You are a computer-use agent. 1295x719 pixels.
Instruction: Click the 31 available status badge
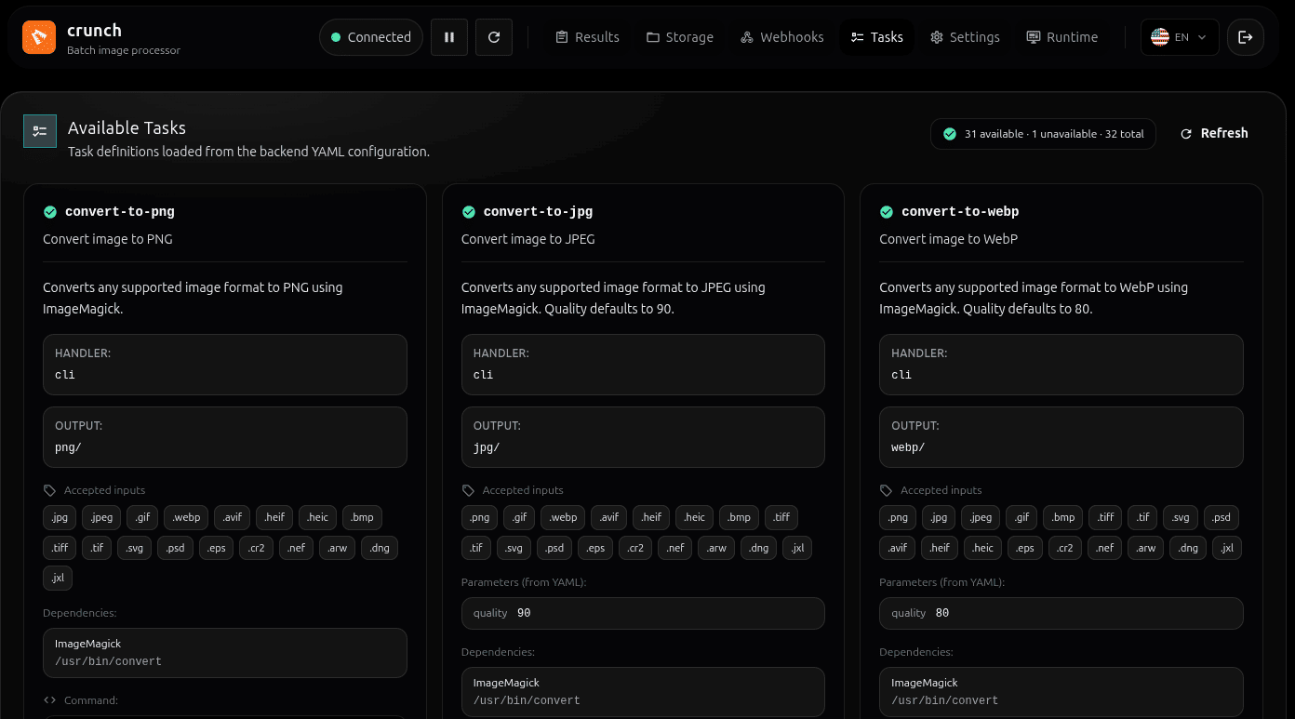coord(1044,134)
